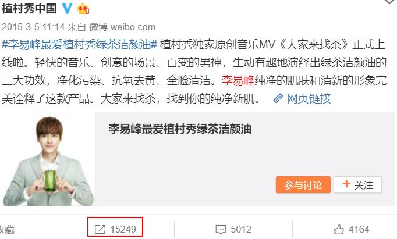Screen dimensions: 397x239
Task: Click the 微博 weibo.com source link
Action: [122, 27]
